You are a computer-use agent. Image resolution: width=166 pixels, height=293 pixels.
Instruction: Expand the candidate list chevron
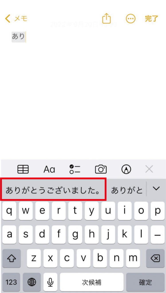click(156, 189)
